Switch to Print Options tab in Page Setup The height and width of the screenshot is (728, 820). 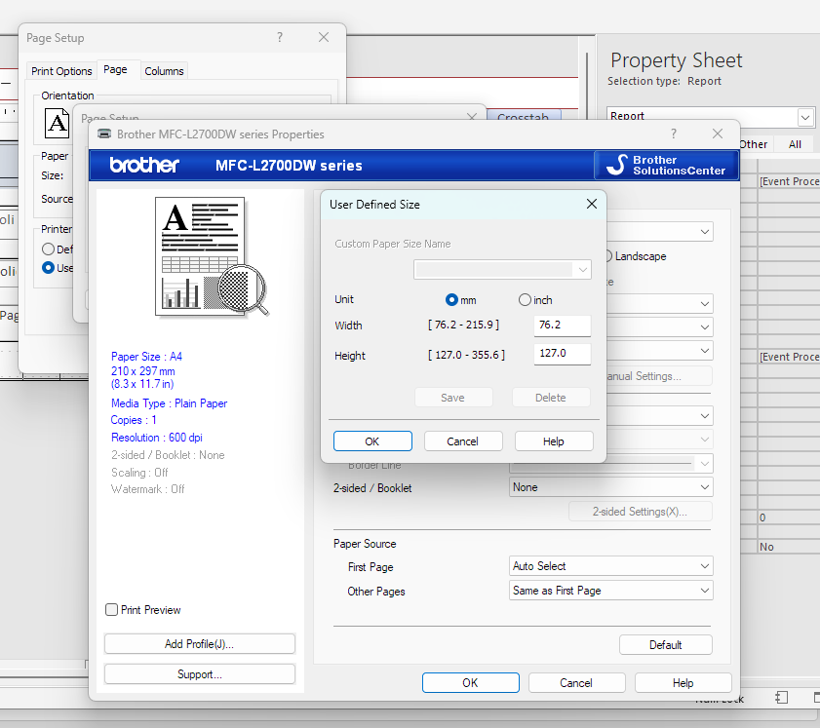(x=61, y=71)
